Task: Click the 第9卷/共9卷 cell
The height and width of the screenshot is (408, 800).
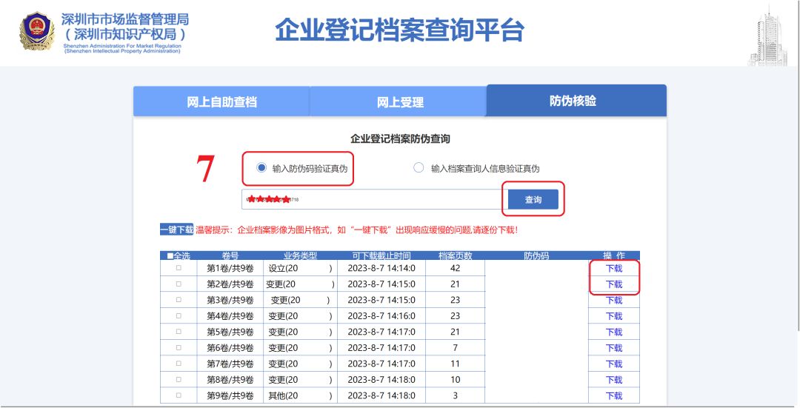Action: [230, 395]
